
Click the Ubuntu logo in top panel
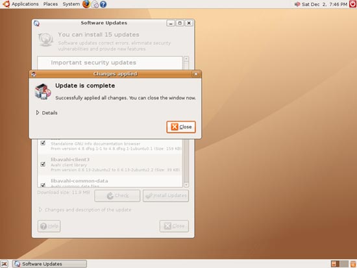[6, 4]
